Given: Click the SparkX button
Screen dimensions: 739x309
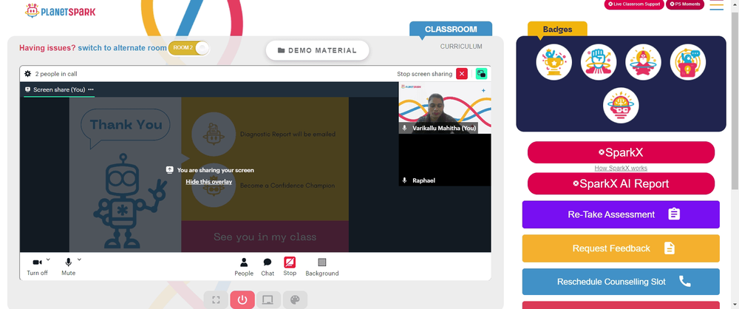Looking at the screenshot, I should (621, 152).
